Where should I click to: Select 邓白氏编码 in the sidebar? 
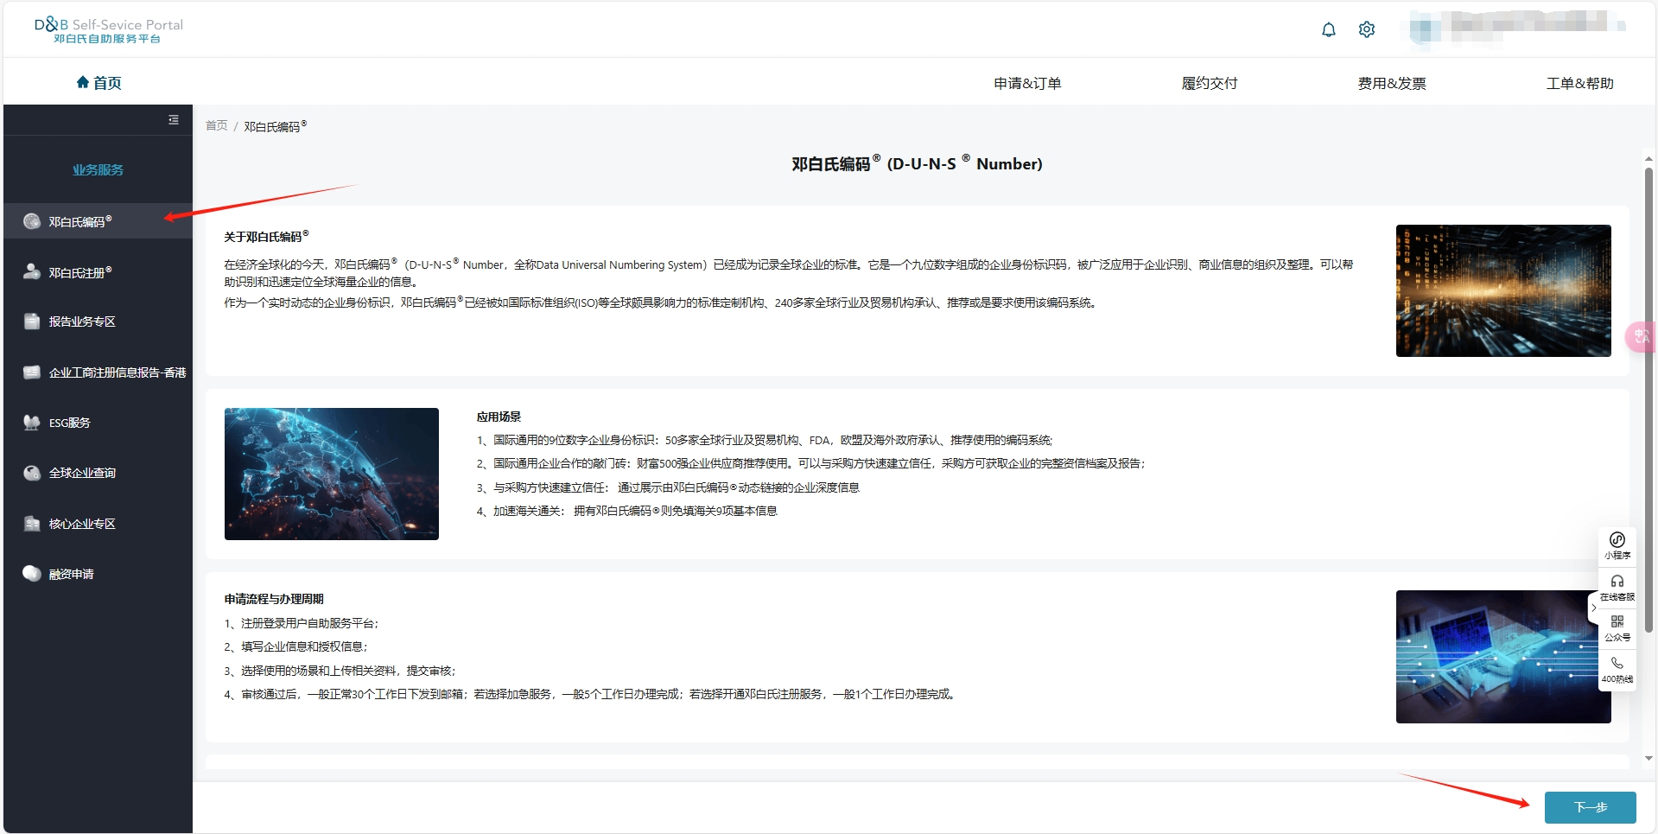[98, 221]
